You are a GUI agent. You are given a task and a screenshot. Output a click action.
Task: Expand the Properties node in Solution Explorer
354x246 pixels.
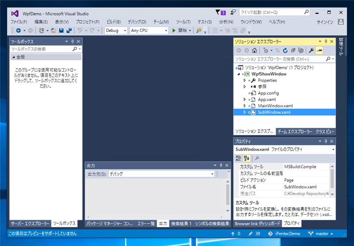point(245,81)
